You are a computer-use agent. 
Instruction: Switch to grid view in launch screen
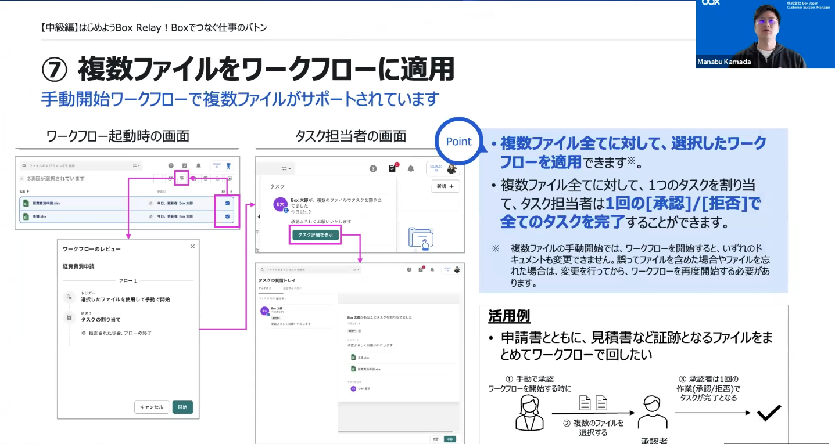223,192
